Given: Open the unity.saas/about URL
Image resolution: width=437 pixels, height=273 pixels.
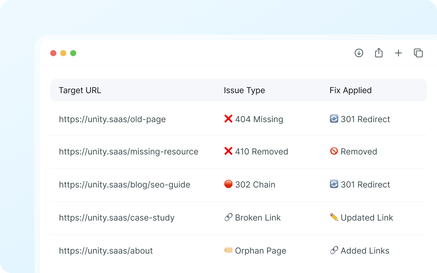Looking at the screenshot, I should [x=106, y=251].
